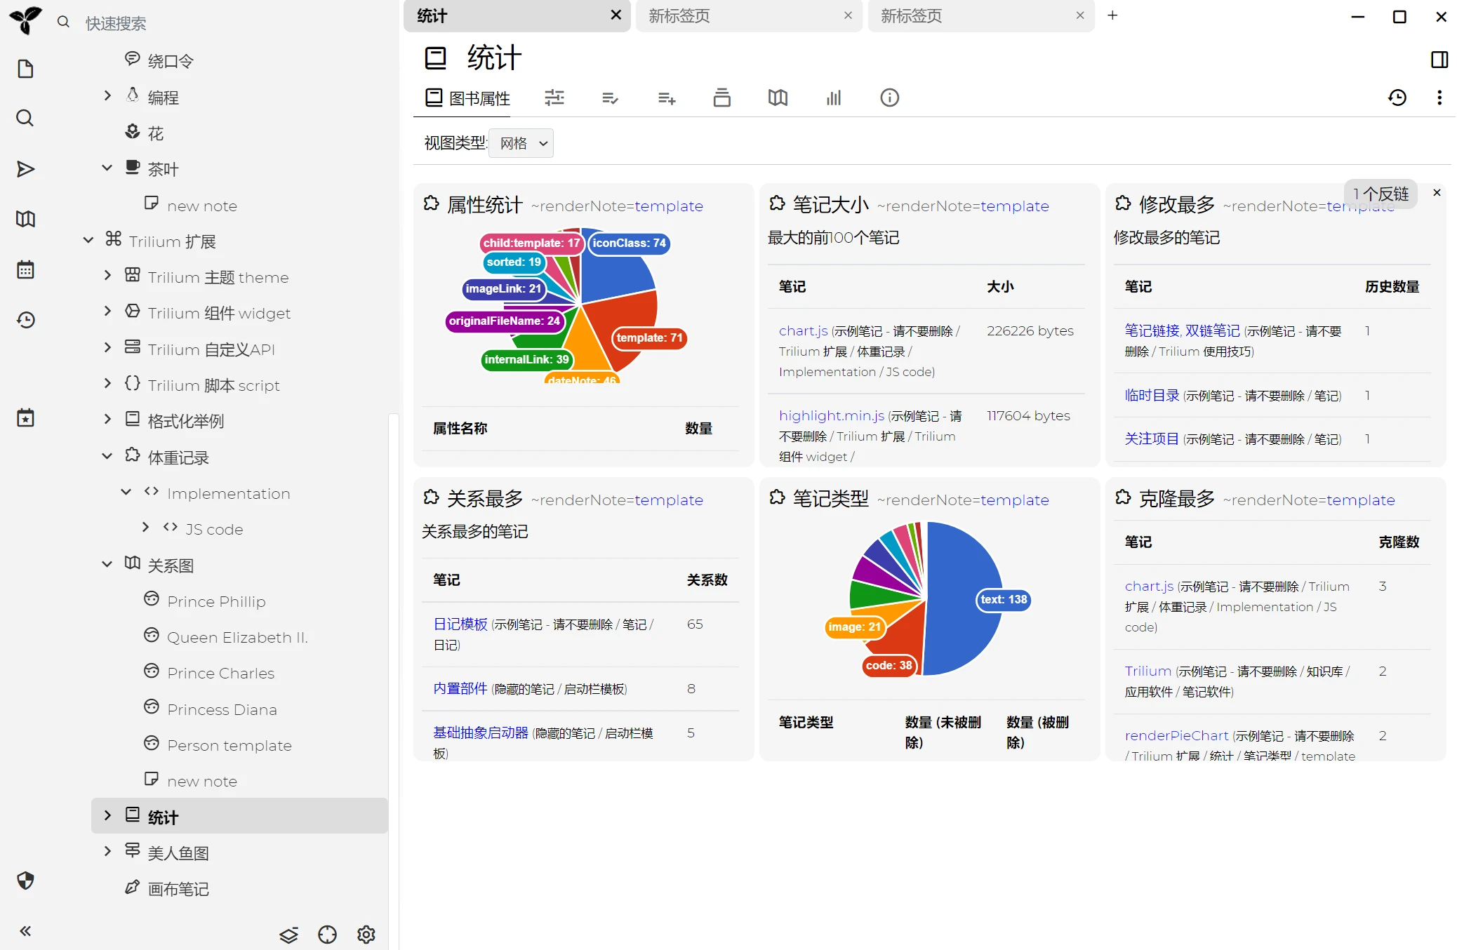This screenshot has width=1457, height=950.
Task: Open the filter/sort icon in toolbar
Action: pyautogui.click(x=553, y=98)
